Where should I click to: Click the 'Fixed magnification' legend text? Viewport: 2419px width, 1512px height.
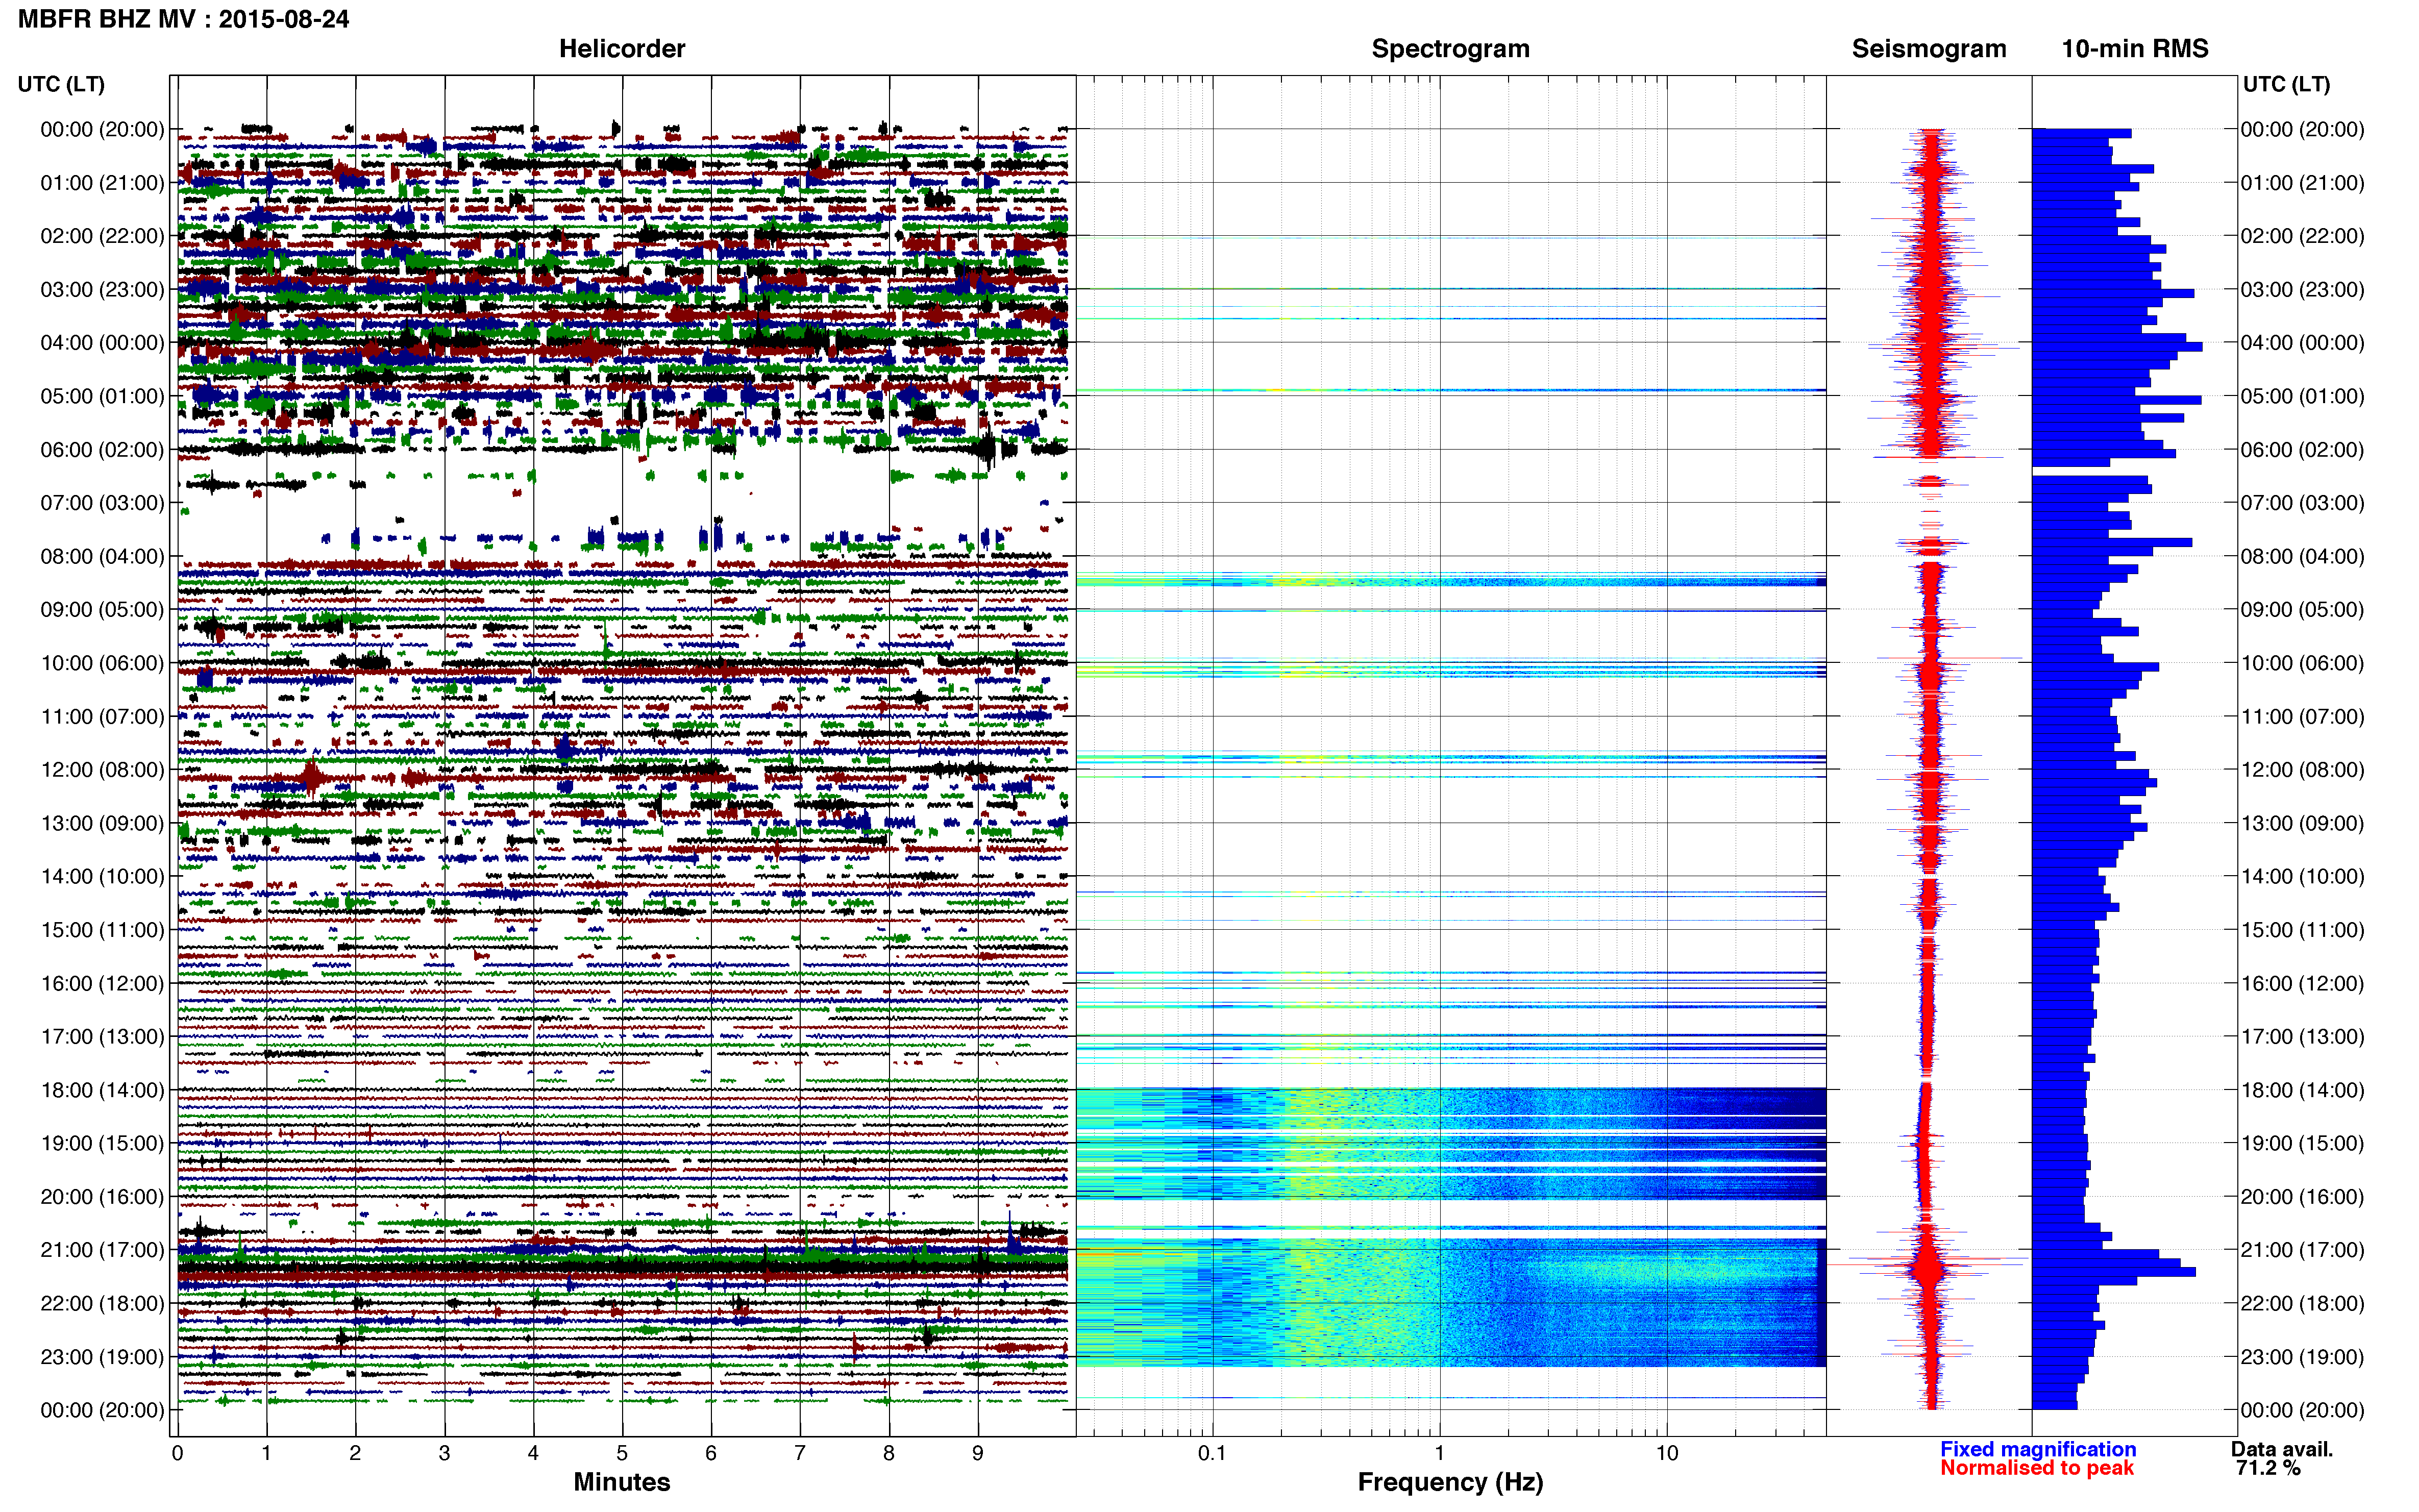point(2038,1449)
